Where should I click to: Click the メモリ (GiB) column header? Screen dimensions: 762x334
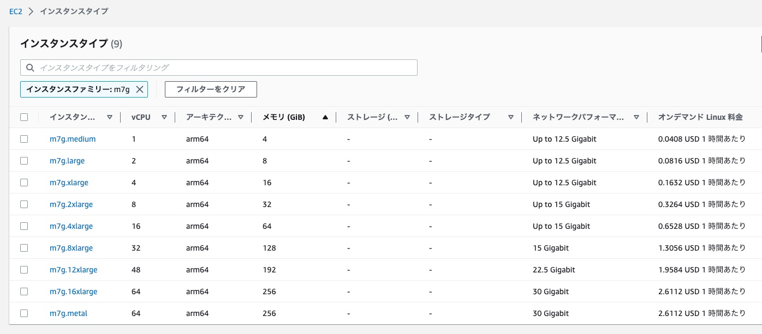284,117
